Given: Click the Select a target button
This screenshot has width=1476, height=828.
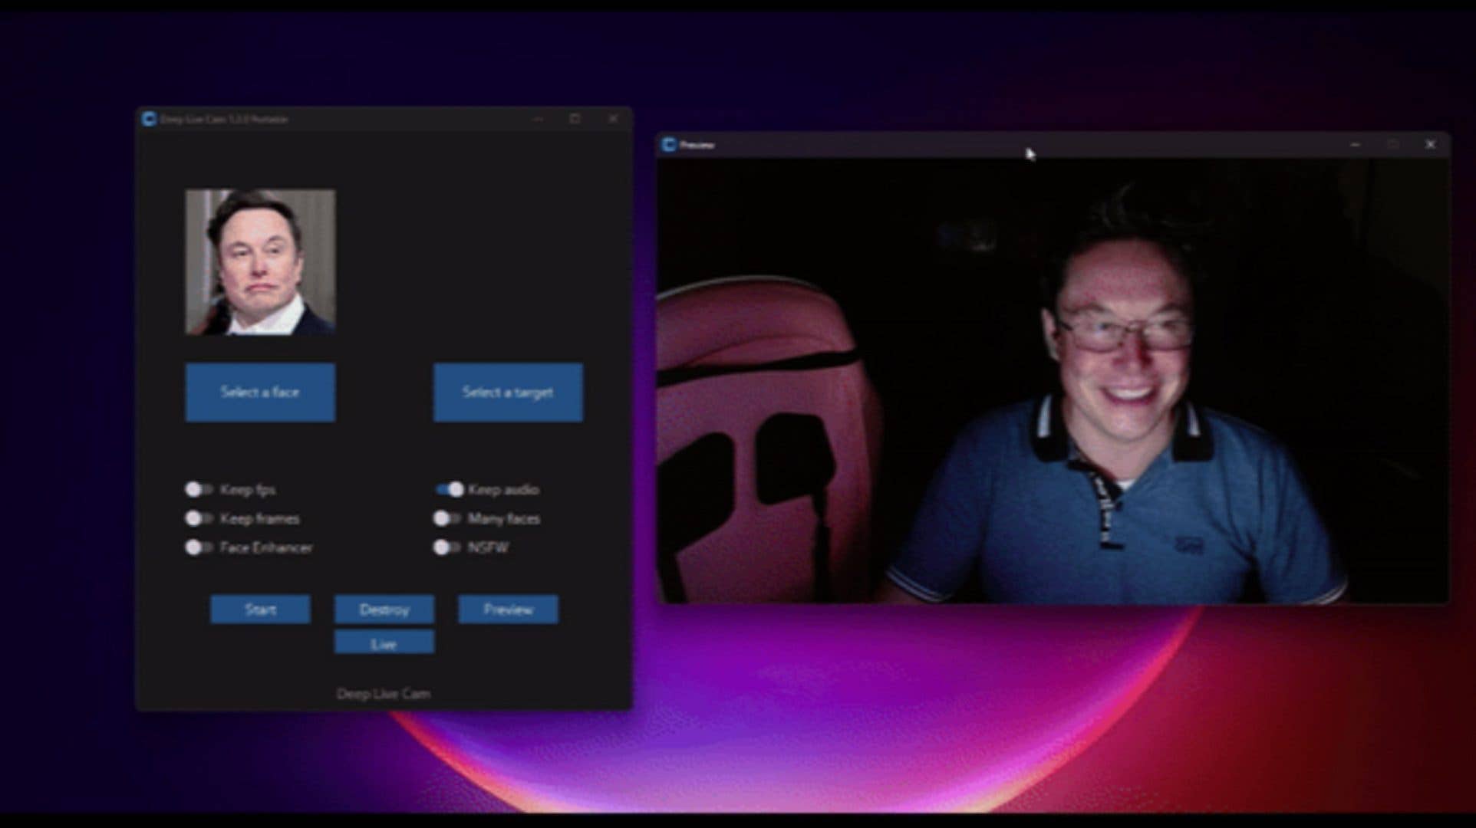Looking at the screenshot, I should [x=508, y=392].
